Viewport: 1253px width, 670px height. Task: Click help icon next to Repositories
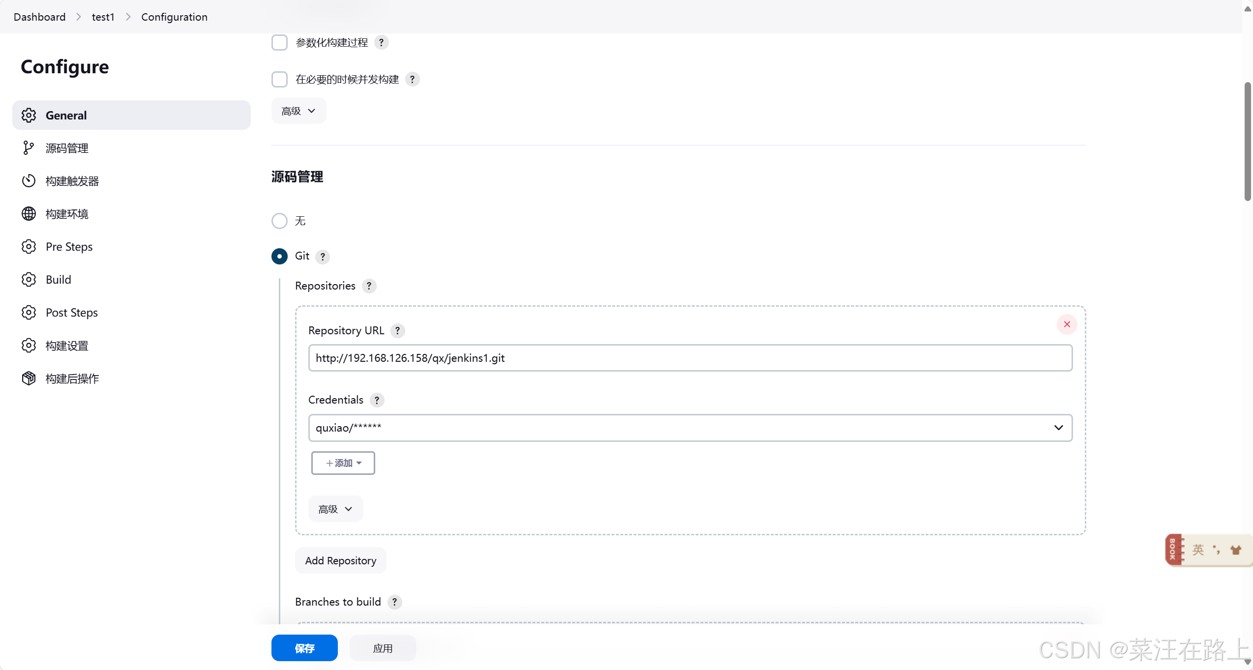[x=369, y=286]
